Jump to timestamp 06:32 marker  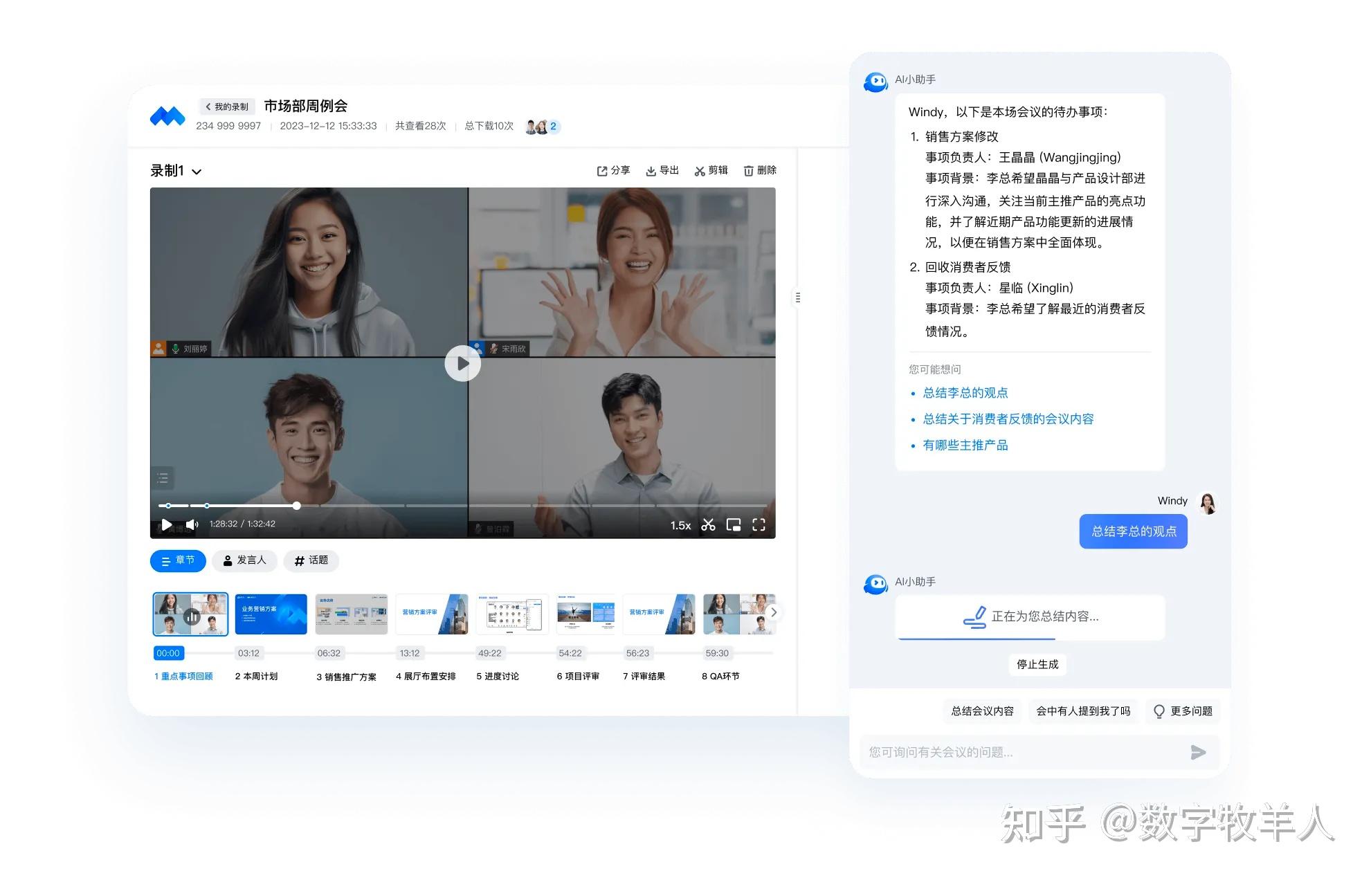tap(329, 653)
